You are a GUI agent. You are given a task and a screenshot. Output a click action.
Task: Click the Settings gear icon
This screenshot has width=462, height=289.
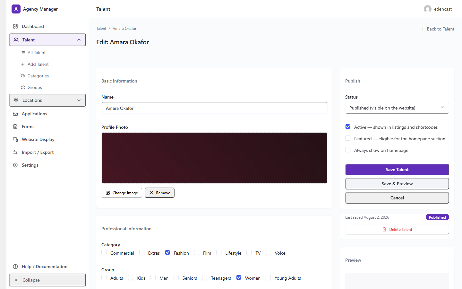(x=15, y=165)
